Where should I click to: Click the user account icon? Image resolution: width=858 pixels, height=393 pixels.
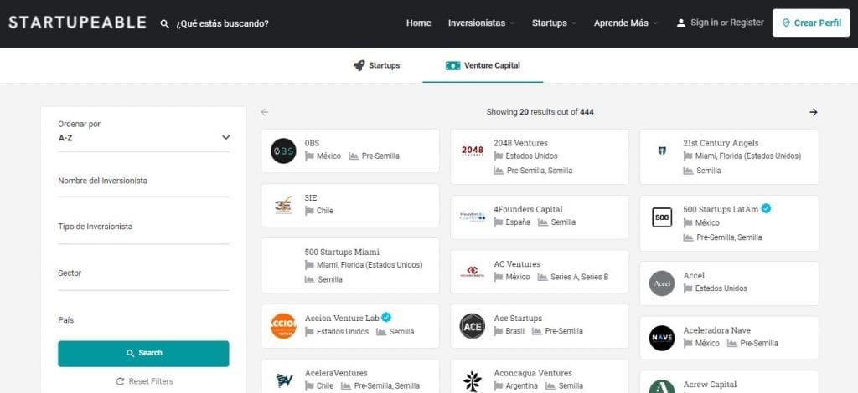click(x=680, y=23)
